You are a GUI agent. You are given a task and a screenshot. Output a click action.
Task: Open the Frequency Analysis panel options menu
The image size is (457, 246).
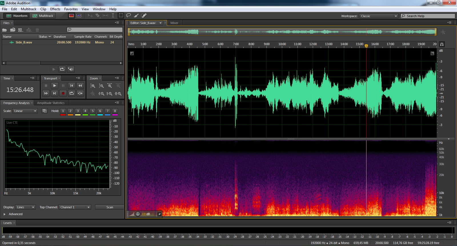pyautogui.click(x=117, y=103)
